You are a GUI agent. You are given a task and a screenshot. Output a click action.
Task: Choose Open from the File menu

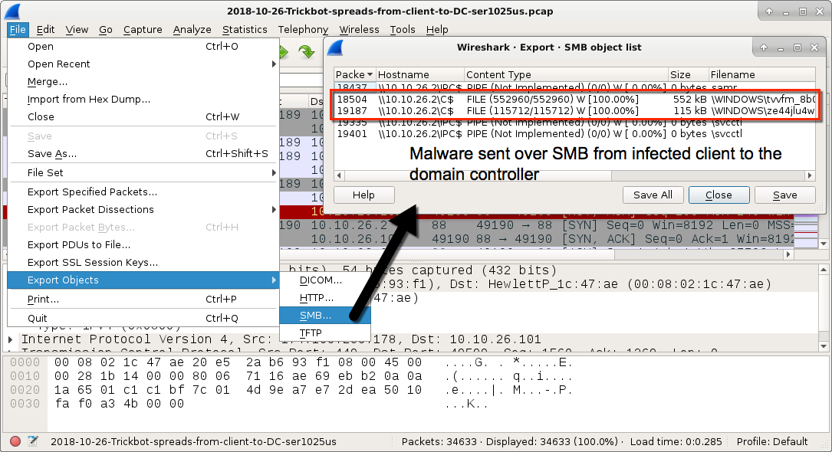(143, 46)
